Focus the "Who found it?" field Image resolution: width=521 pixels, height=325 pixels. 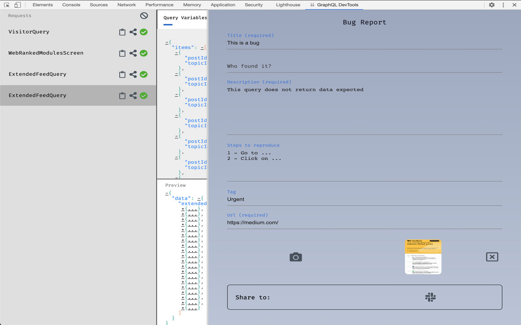[365, 66]
